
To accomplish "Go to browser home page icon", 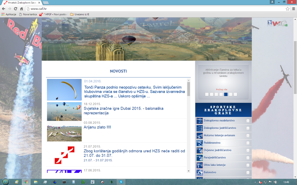I will (21, 9).
